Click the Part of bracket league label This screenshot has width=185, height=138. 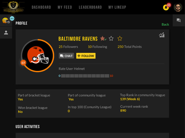tap(34, 95)
